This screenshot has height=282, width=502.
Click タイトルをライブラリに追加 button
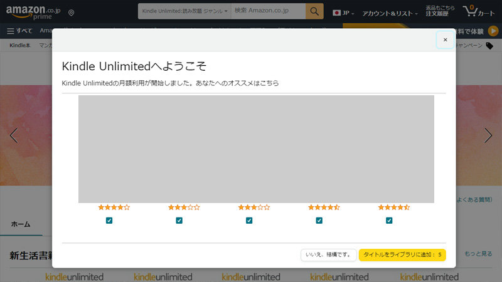[x=402, y=255]
